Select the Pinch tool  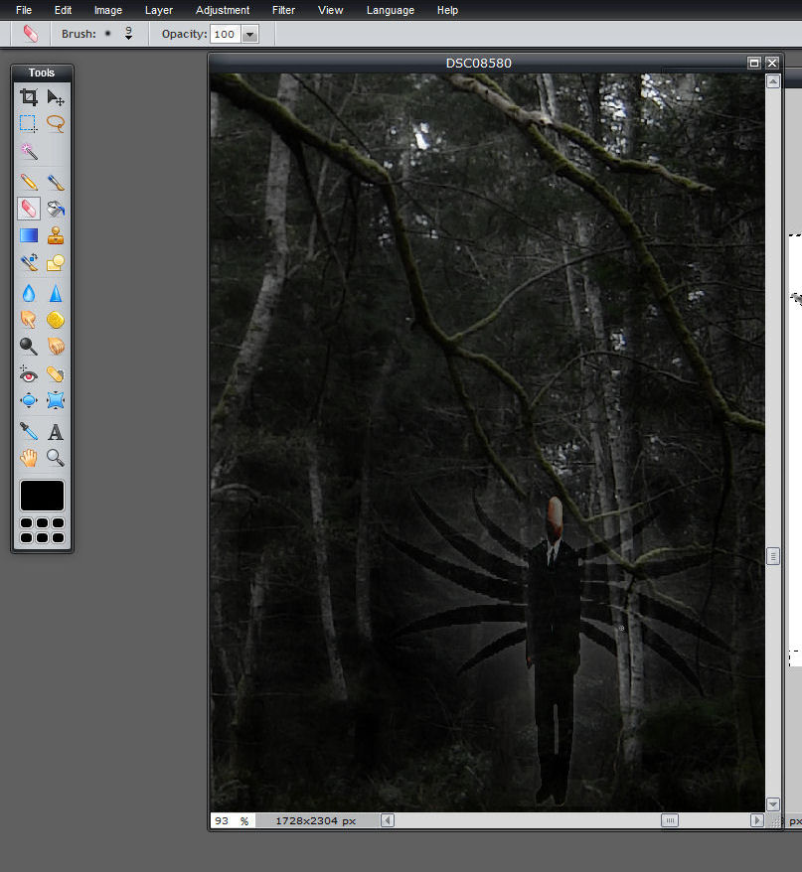tap(55, 400)
